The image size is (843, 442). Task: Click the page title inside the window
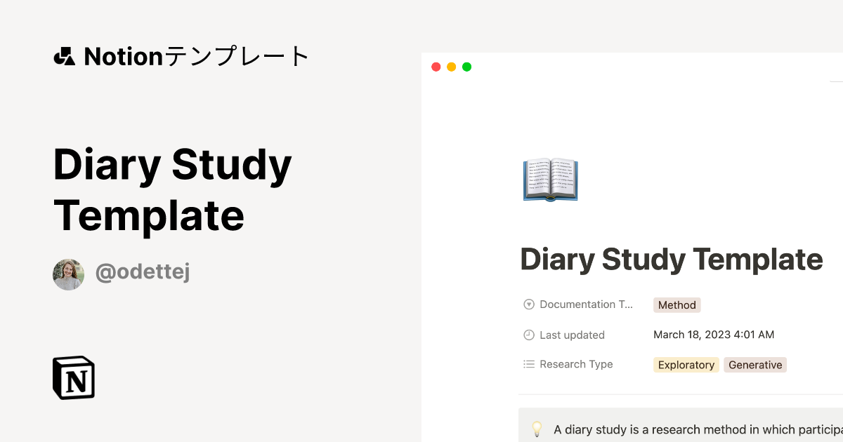[x=671, y=260]
